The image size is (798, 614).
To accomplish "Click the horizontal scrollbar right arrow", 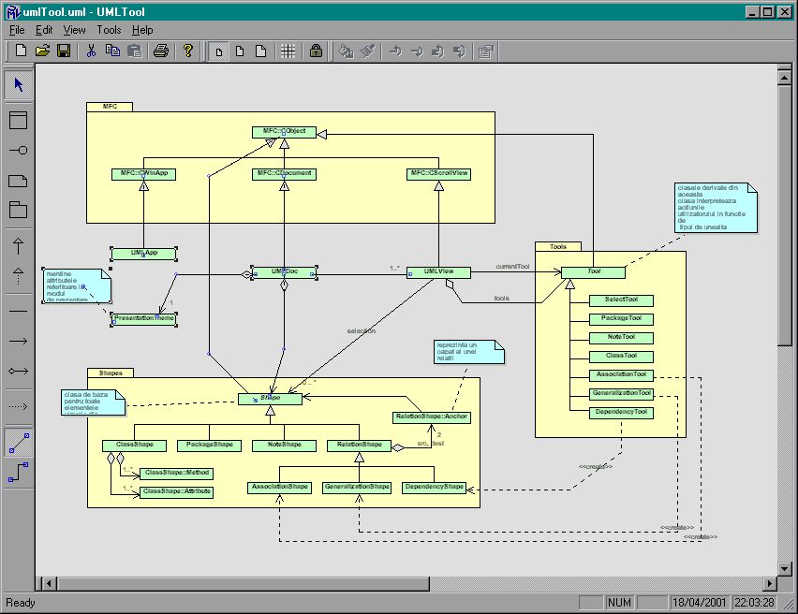I will (770, 583).
